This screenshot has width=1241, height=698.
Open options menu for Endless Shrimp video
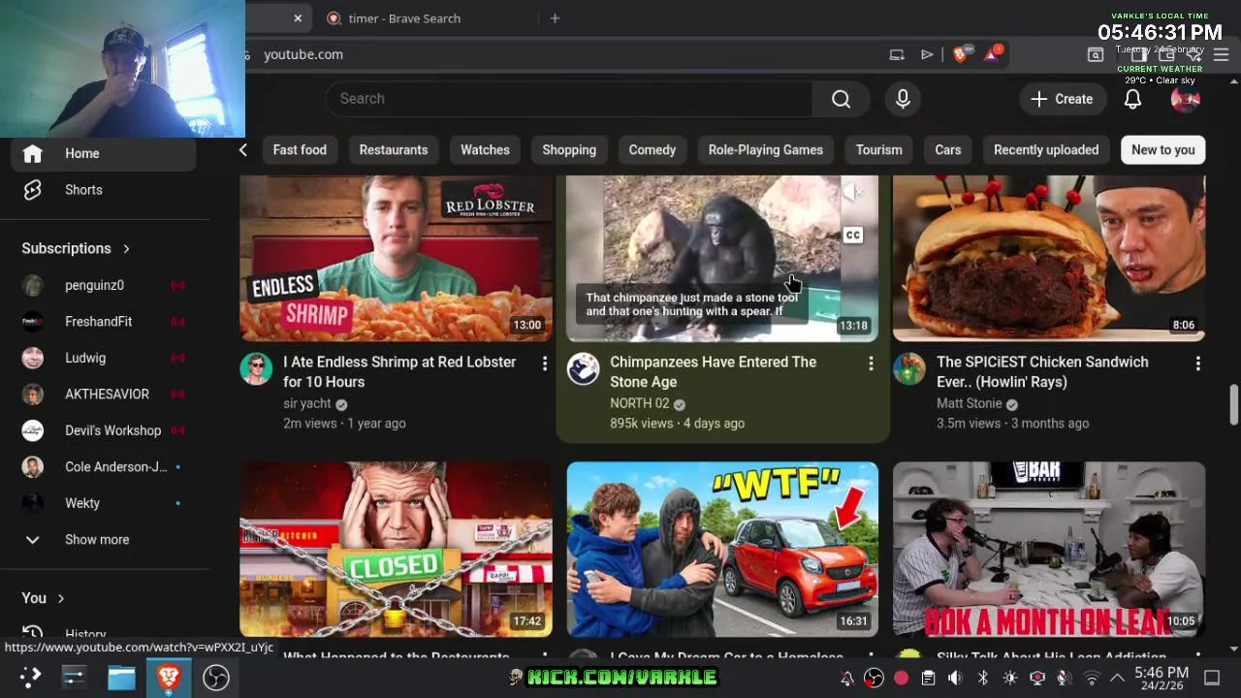click(x=544, y=364)
